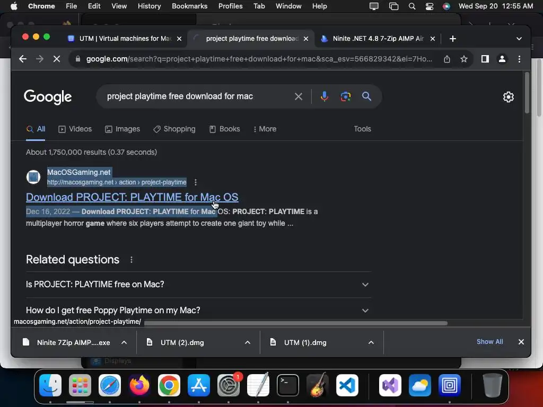Expand options for UTM (1).dmg

pyautogui.click(x=371, y=343)
